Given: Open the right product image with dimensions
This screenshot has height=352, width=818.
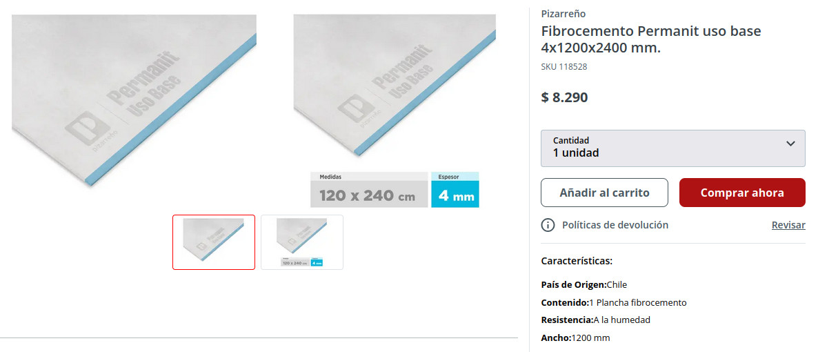Looking at the screenshot, I should 395,110.
